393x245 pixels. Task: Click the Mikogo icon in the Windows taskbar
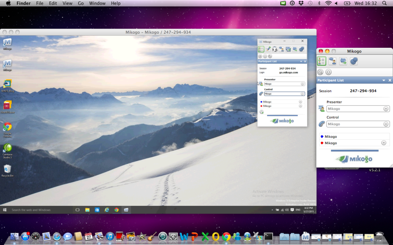point(127,210)
